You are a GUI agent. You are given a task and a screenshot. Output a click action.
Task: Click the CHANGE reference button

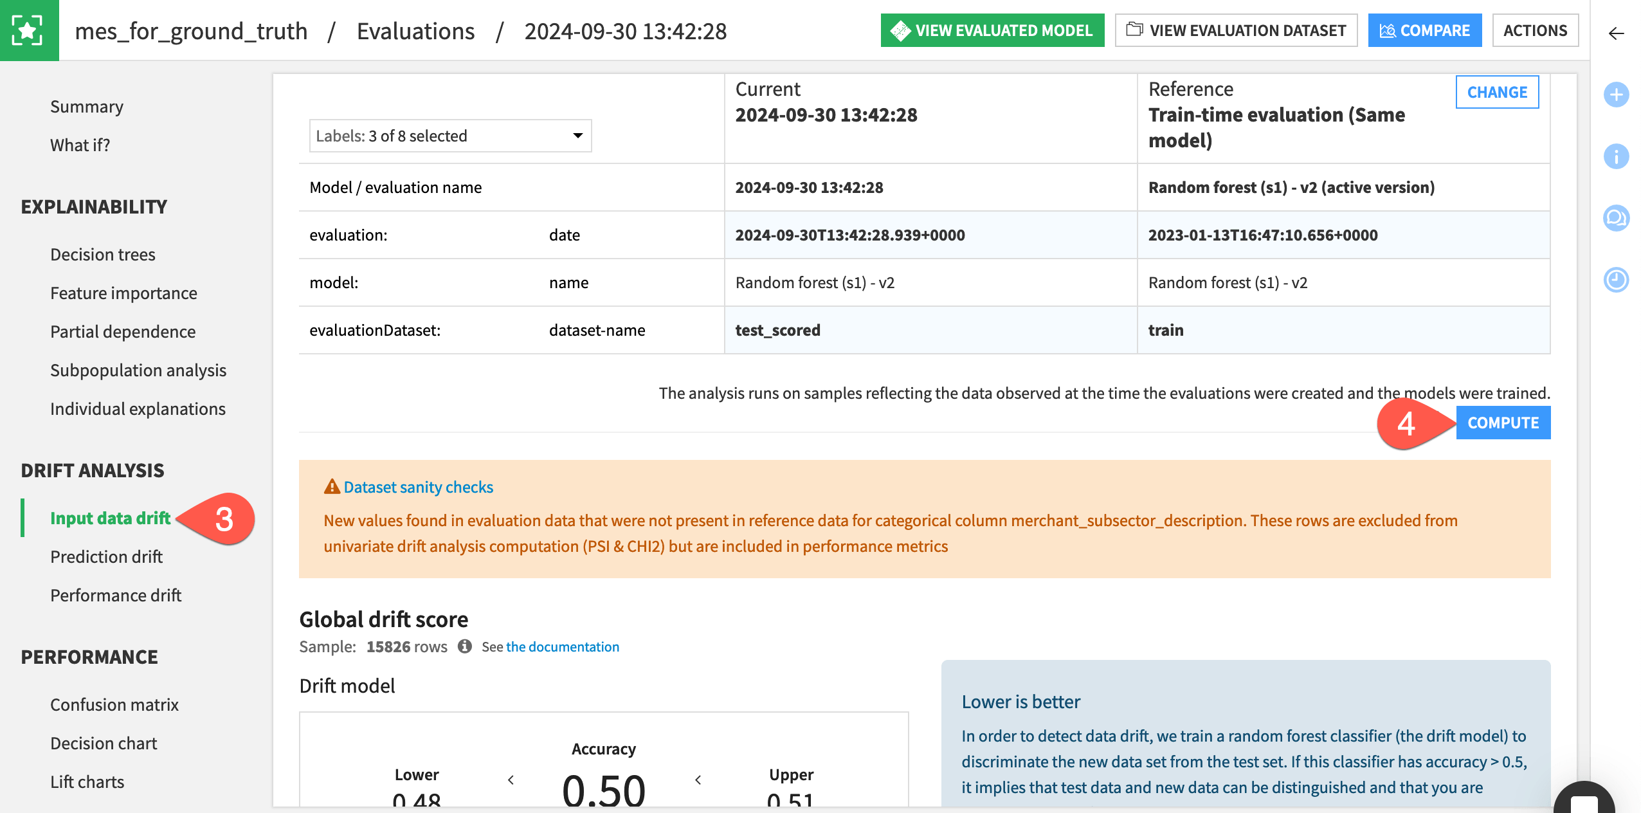[x=1498, y=91]
